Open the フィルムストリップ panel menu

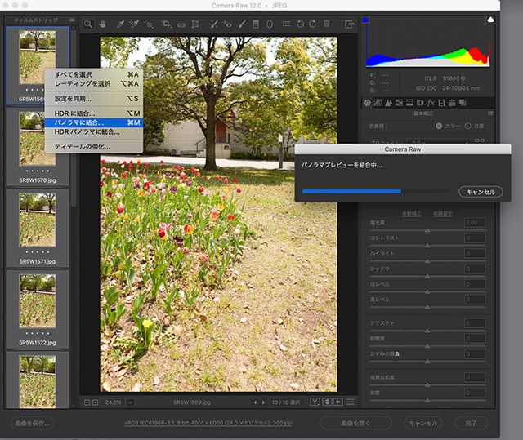(72, 20)
